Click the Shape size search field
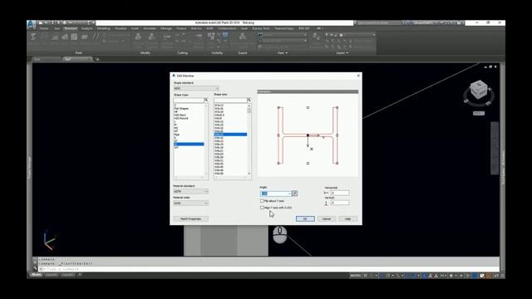The width and height of the screenshot is (532, 299). tap(230, 100)
